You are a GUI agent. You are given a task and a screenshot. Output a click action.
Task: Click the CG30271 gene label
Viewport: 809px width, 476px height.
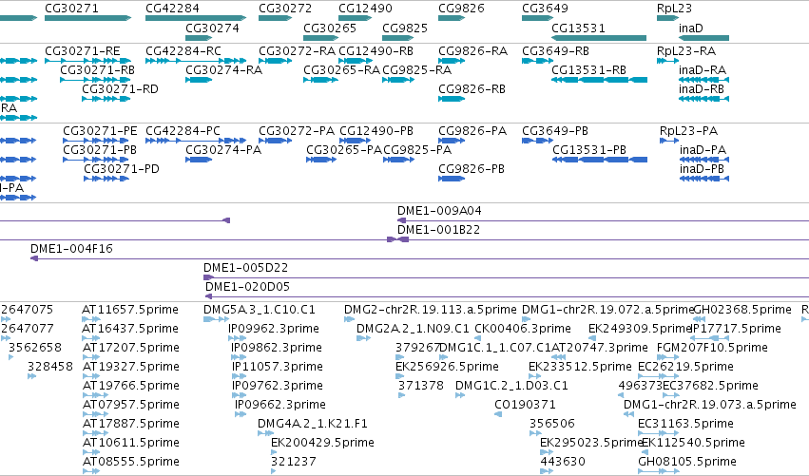click(71, 9)
